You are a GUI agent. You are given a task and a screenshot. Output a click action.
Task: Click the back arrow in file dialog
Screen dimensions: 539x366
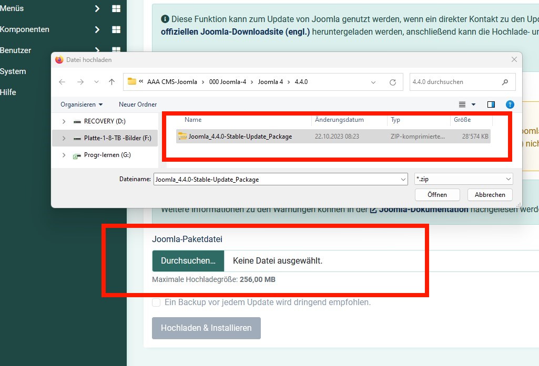click(62, 82)
